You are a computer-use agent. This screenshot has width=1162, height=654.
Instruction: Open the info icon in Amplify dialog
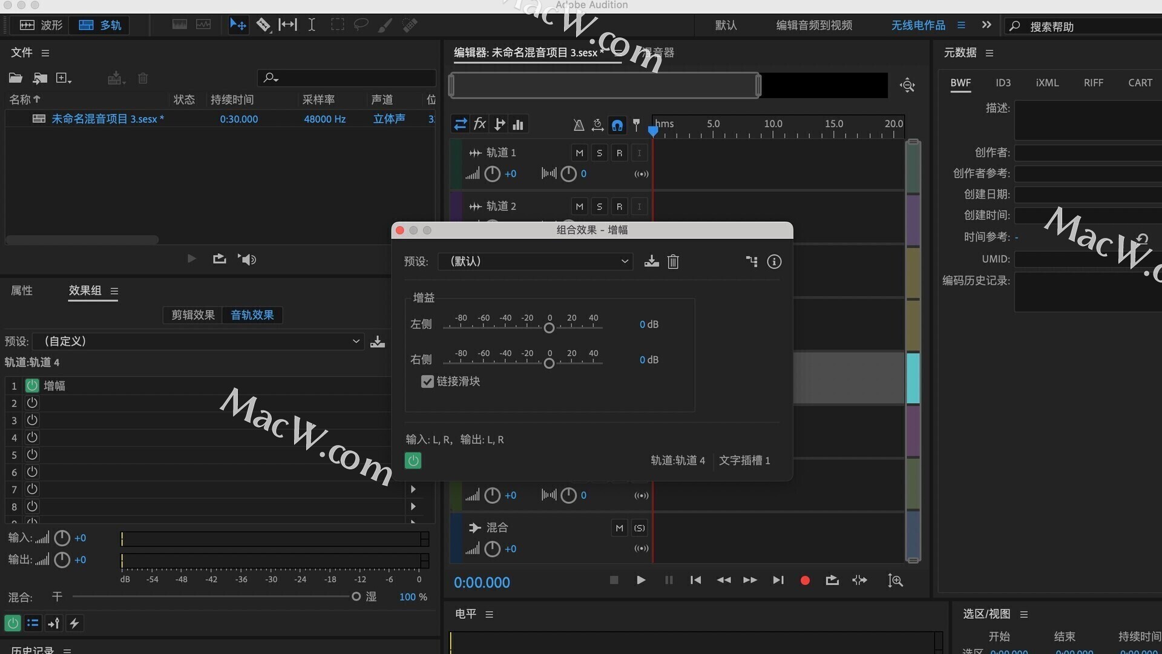tap(774, 262)
